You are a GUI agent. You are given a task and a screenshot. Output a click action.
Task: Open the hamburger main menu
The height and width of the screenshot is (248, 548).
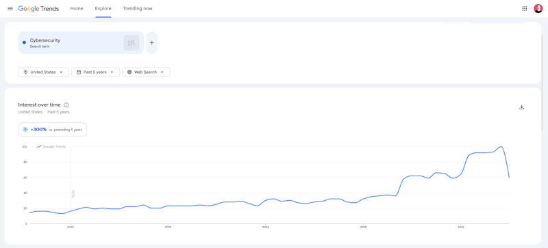[x=10, y=8]
